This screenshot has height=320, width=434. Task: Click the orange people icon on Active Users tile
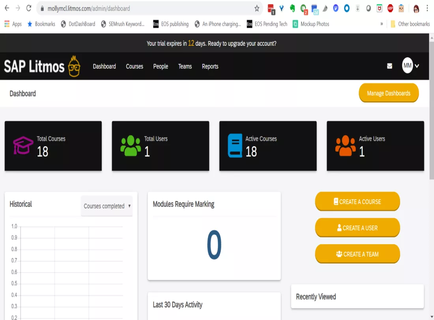[345, 145]
